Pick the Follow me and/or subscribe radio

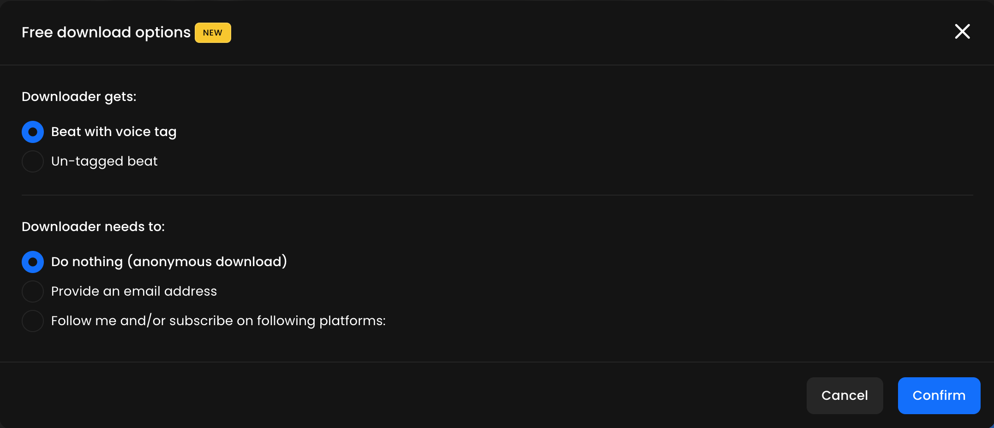(x=33, y=321)
